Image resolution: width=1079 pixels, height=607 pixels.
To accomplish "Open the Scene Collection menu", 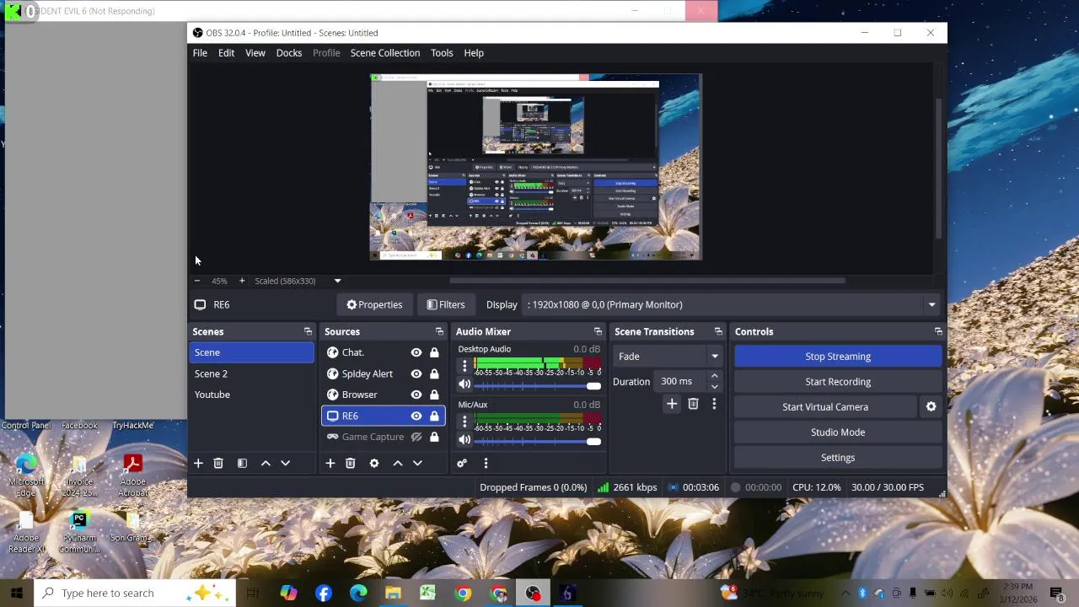I will pos(385,53).
